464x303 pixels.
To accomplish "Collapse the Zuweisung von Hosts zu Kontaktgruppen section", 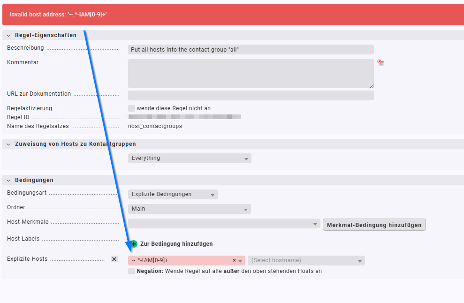I will coord(8,144).
